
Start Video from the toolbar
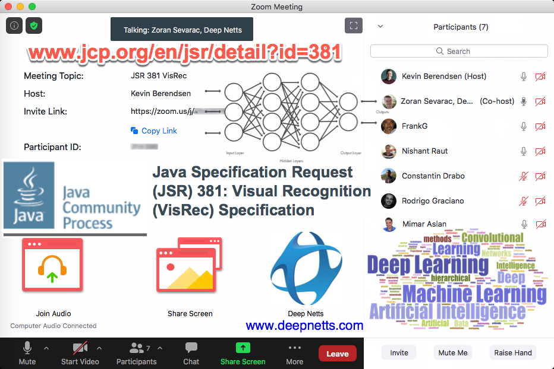pyautogui.click(x=80, y=353)
